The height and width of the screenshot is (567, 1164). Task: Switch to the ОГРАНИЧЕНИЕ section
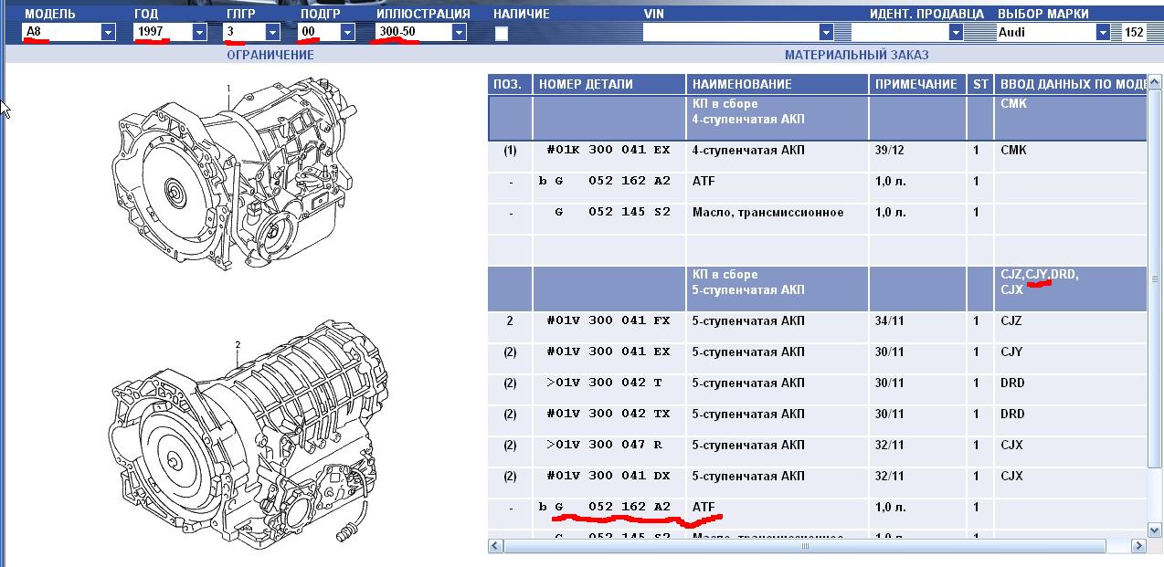point(270,55)
